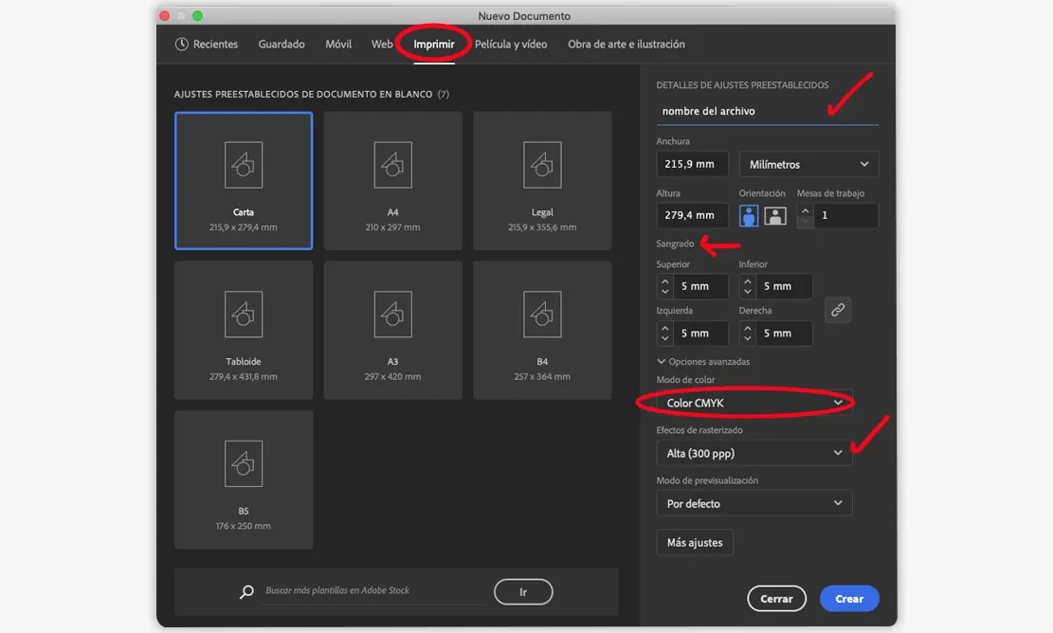Open the Alta (300 ppp) raster dropdown
The image size is (1053, 633).
coord(753,453)
